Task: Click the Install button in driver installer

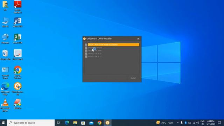Action: point(133,78)
